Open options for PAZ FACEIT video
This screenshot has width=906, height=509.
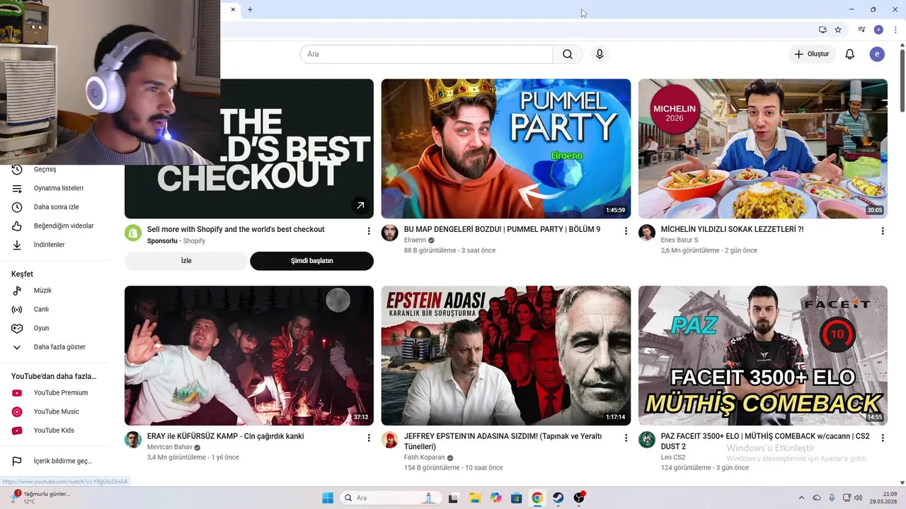coord(883,438)
